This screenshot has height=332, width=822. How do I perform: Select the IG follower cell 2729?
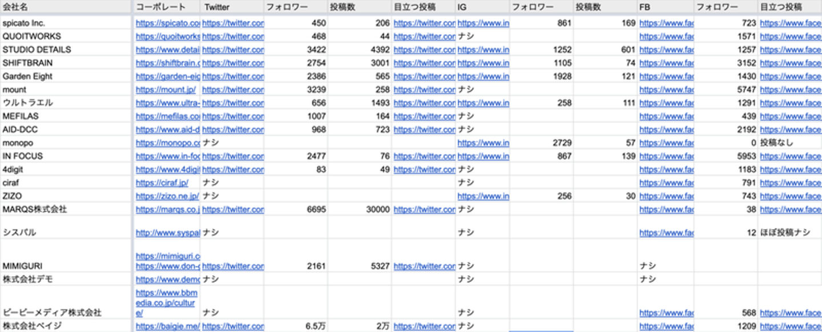pos(542,143)
